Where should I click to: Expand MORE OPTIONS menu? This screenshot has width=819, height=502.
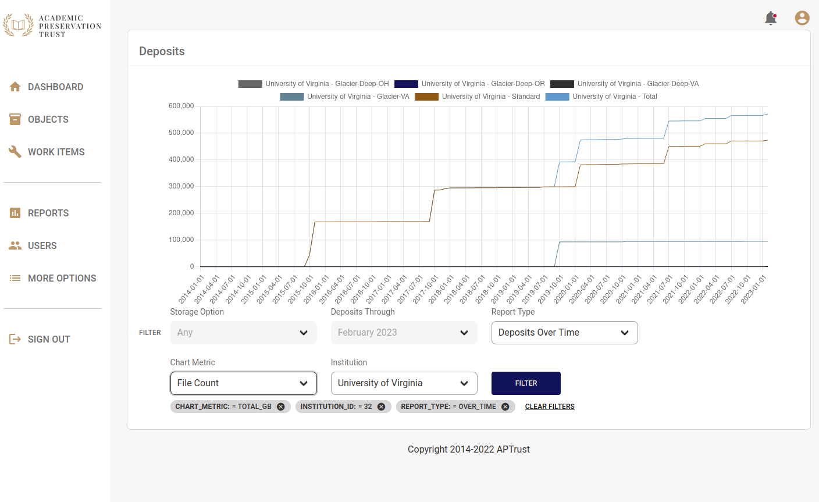click(62, 278)
